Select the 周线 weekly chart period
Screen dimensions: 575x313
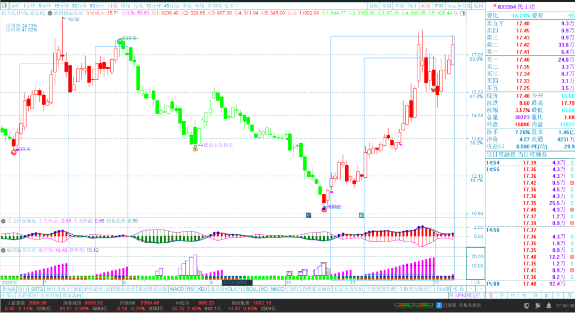pyautogui.click(x=125, y=6)
